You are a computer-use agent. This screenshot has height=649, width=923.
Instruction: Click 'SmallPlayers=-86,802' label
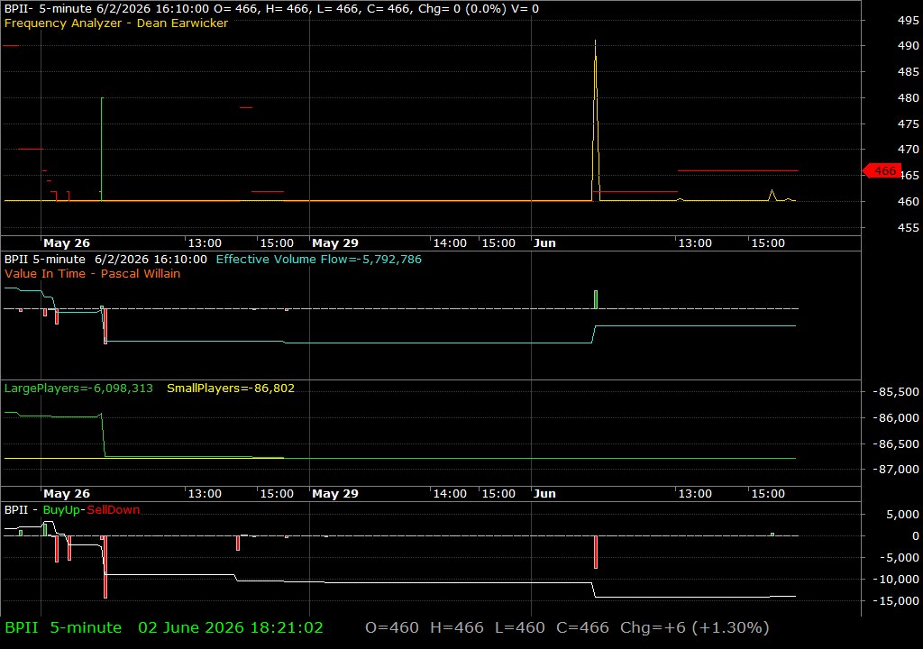(231, 388)
